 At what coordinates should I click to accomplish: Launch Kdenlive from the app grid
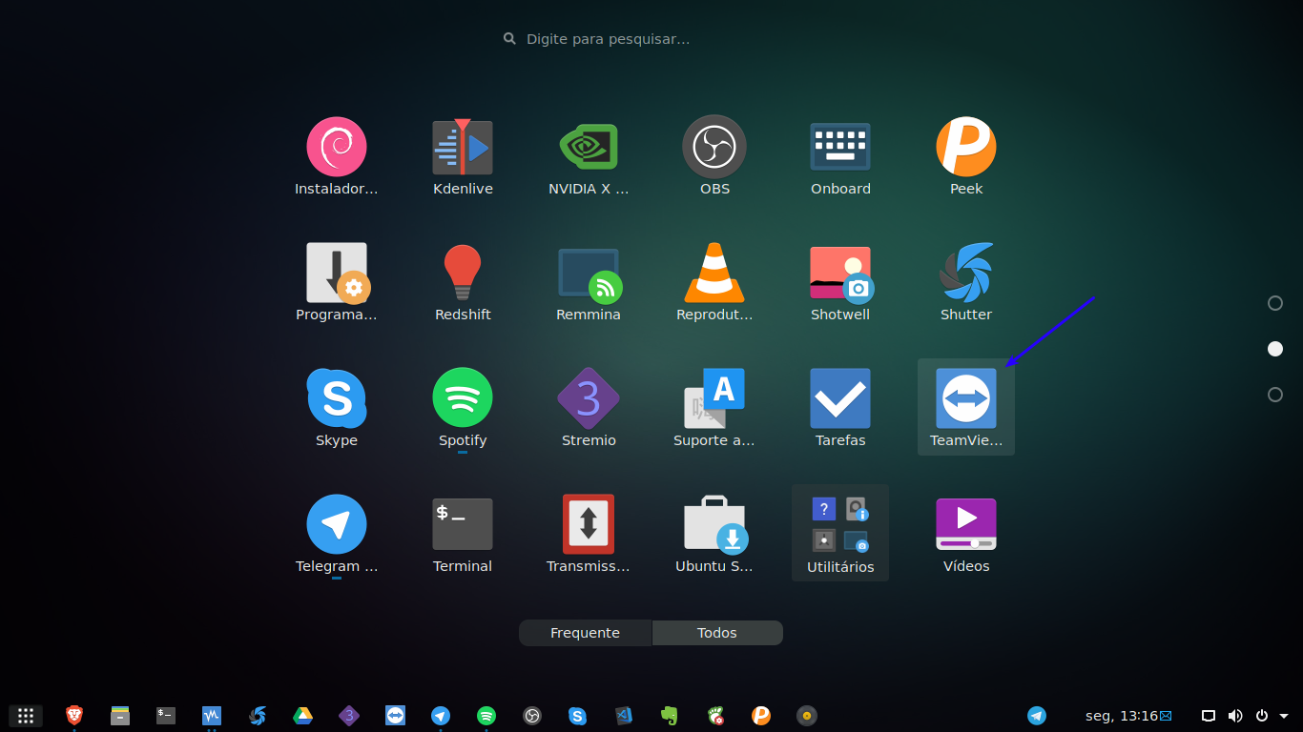click(463, 157)
